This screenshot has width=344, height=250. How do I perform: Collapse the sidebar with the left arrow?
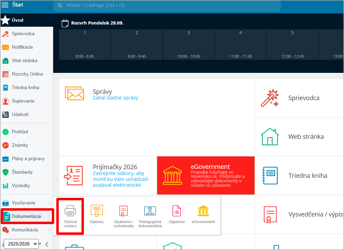47,244
